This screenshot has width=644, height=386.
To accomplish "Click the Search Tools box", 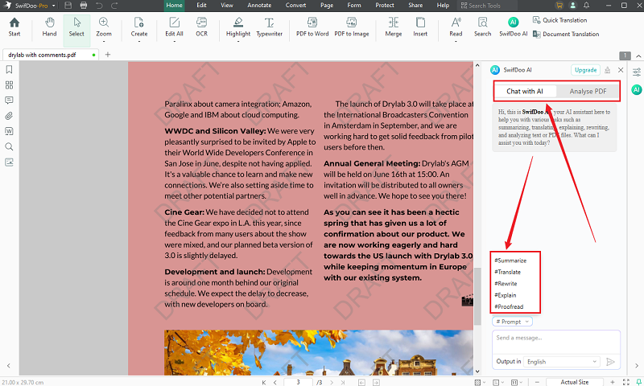I will [487, 6].
